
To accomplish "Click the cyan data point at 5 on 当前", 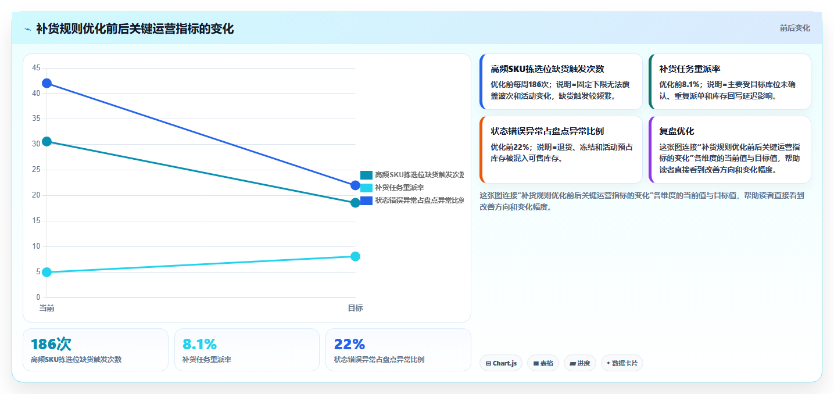I will coord(47,272).
